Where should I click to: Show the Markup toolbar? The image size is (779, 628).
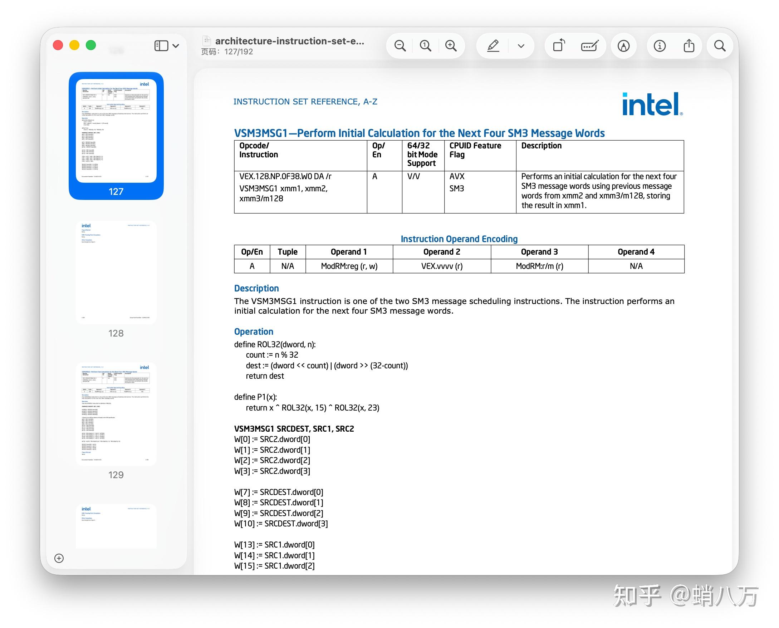(x=623, y=46)
